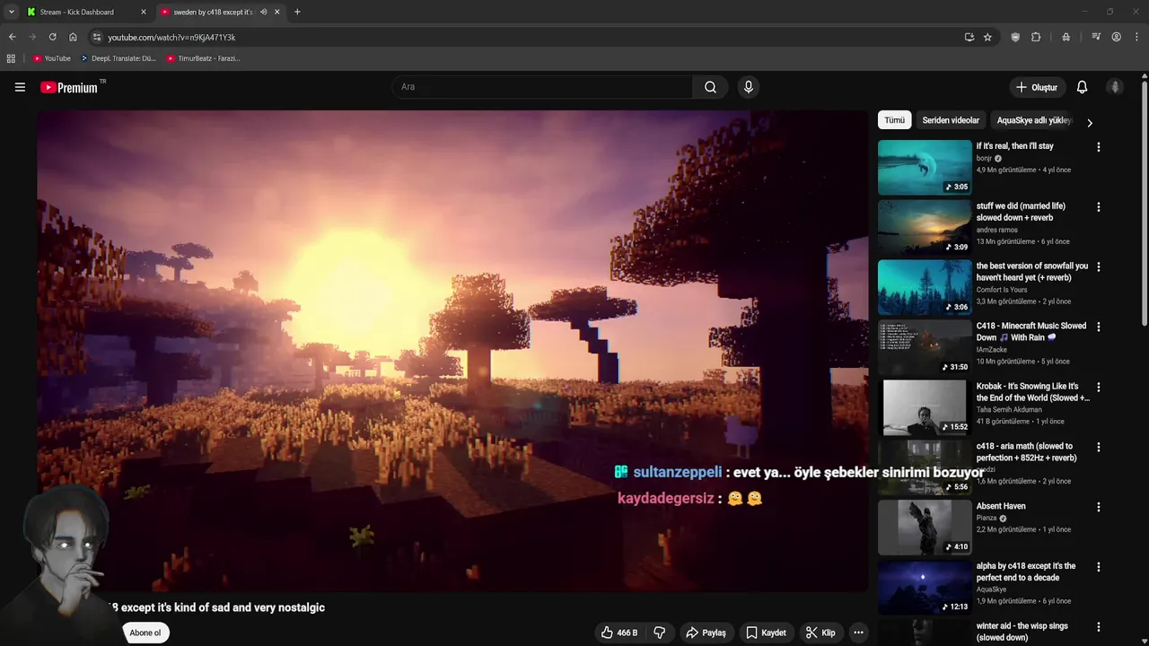Open the browser three-dot menu
Viewport: 1149px width, 646px height.
(x=1136, y=37)
